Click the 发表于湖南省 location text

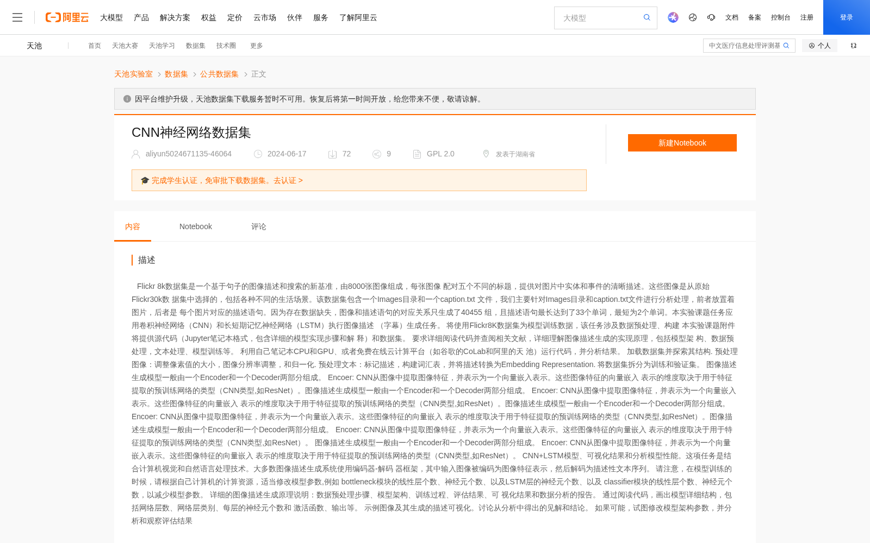pos(515,154)
